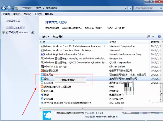Select the Realtek High Definition Audio Driver text

(64, 55)
